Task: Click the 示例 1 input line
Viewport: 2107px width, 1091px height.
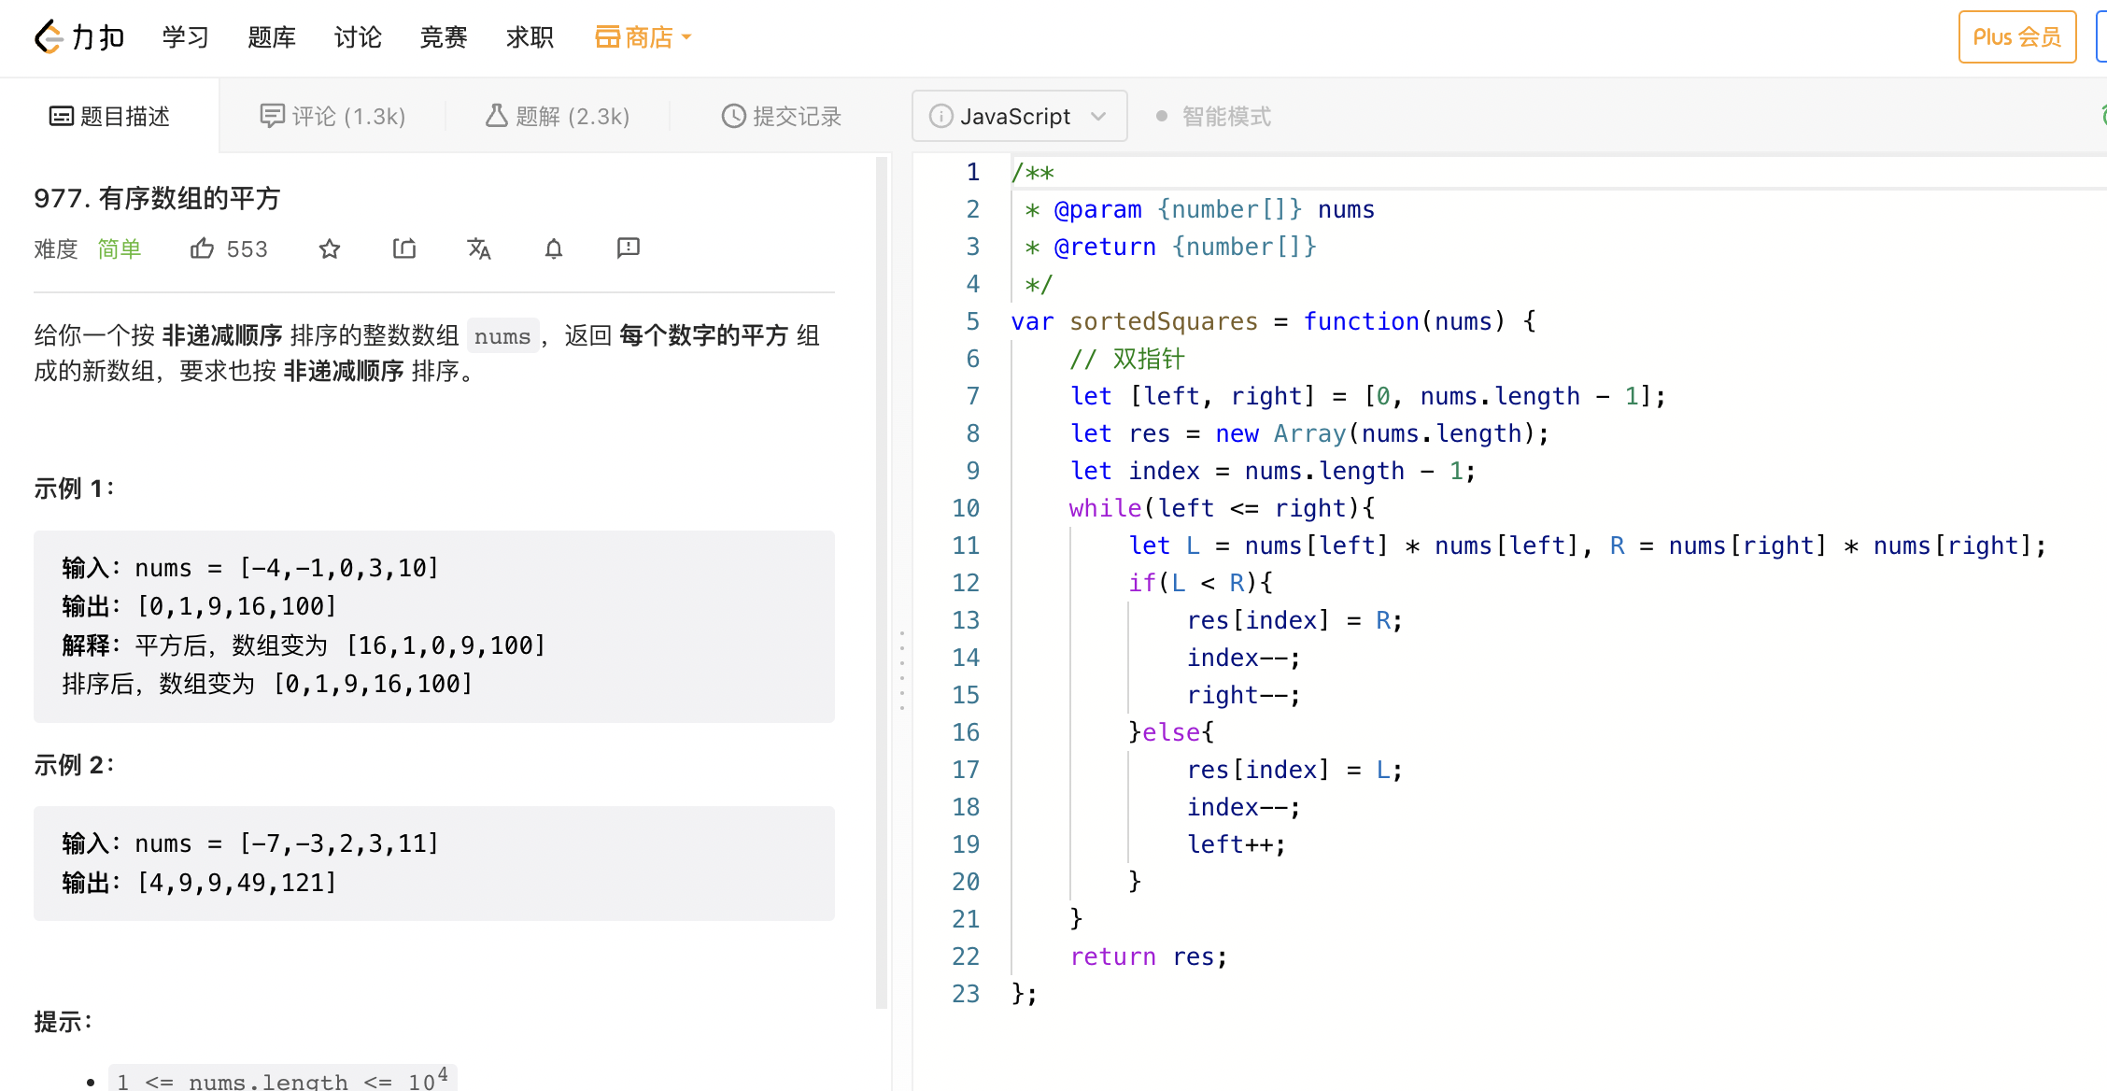Action: point(250,568)
